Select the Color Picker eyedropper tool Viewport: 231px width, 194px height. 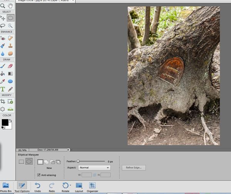click(x=3, y=81)
